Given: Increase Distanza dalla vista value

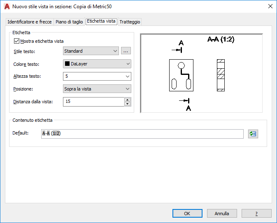Looking at the screenshot, I should pyautogui.click(x=128, y=100).
